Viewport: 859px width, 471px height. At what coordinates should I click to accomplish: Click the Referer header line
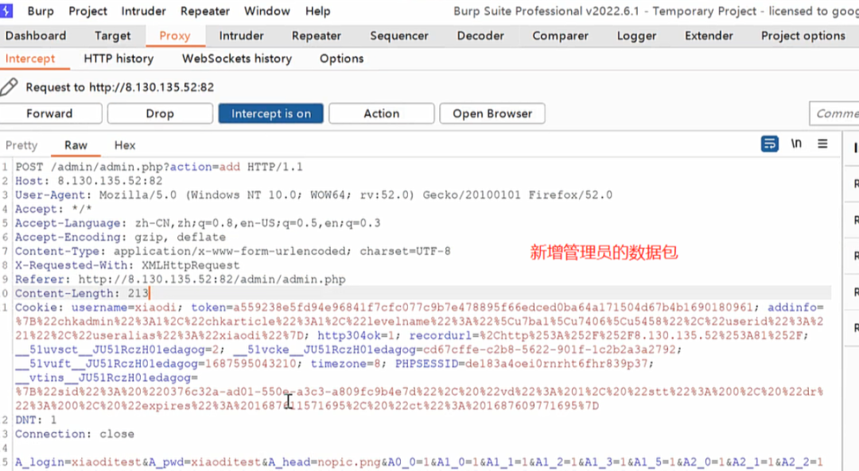pyautogui.click(x=181, y=280)
